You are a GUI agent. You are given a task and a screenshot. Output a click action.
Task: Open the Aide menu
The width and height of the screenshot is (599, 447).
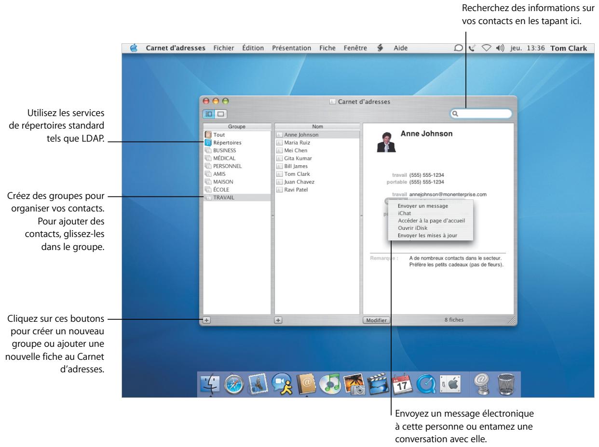click(x=400, y=48)
